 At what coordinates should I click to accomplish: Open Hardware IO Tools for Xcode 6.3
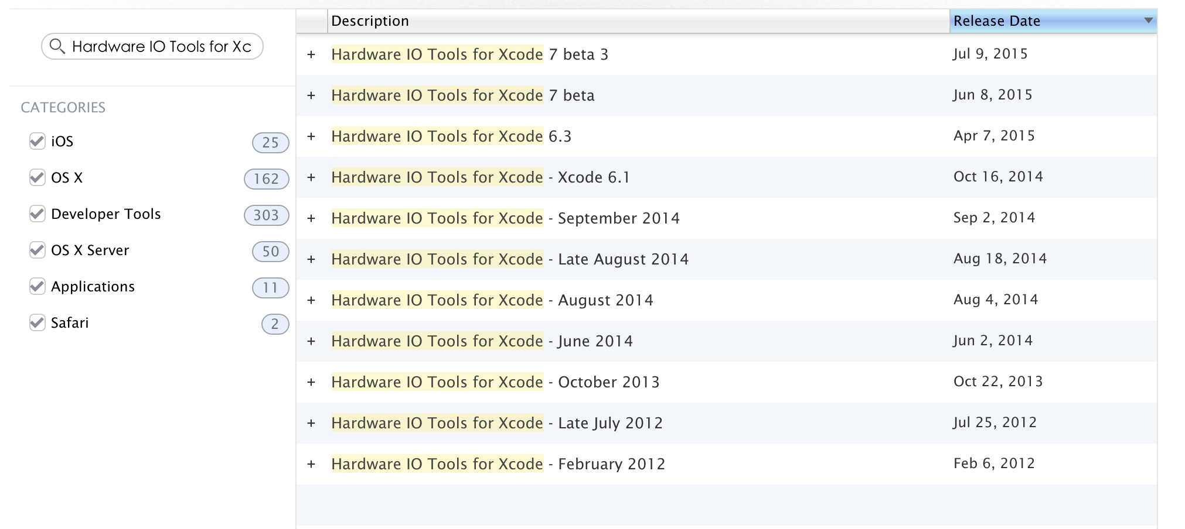[x=451, y=136]
